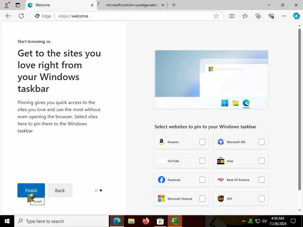This screenshot has height=227, width=303.
Task: Open the Windows Start menu
Action: (7, 221)
